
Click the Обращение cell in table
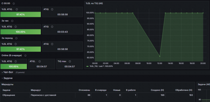point(9,95)
